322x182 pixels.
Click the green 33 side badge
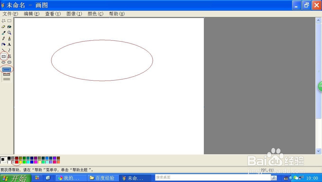click(320, 86)
